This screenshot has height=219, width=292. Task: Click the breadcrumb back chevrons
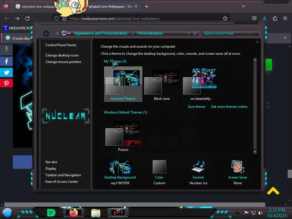click(x=69, y=33)
